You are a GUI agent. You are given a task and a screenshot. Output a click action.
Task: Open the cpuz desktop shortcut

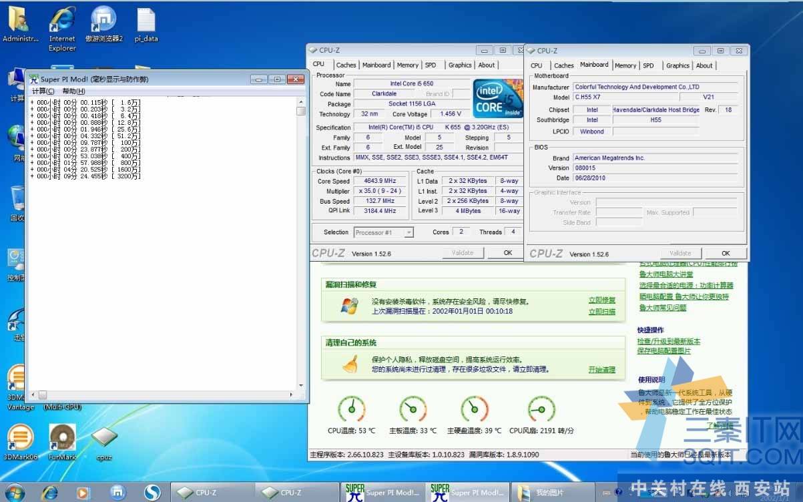coord(103,442)
